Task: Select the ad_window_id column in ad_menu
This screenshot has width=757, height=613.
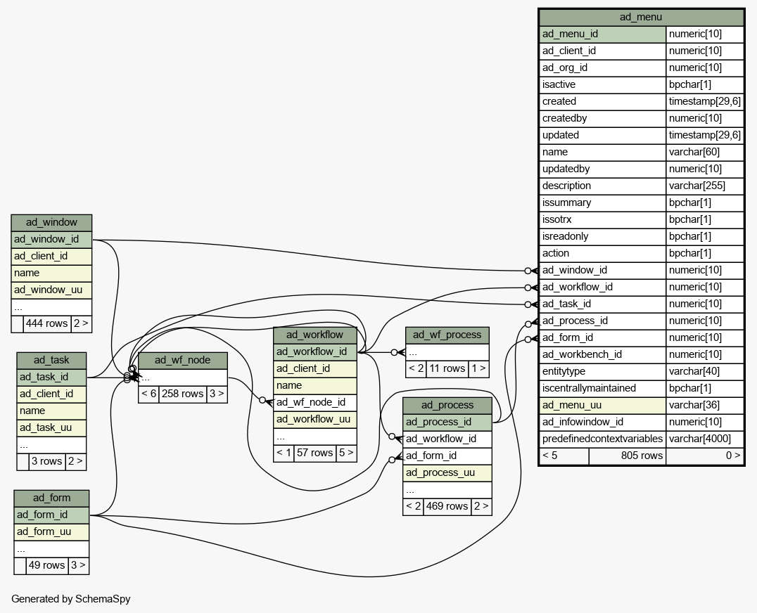Action: click(602, 270)
